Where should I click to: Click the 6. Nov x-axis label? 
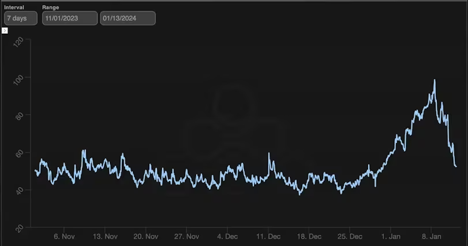(64, 237)
